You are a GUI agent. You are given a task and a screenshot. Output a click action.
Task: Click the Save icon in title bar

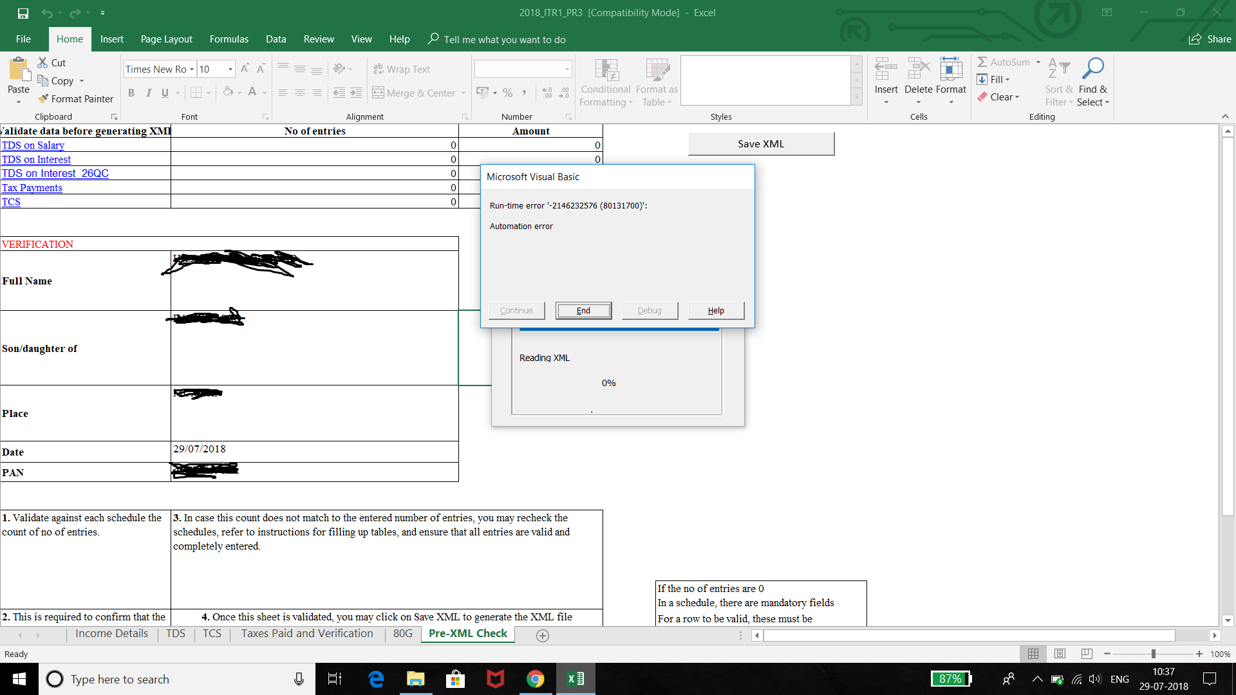click(23, 13)
